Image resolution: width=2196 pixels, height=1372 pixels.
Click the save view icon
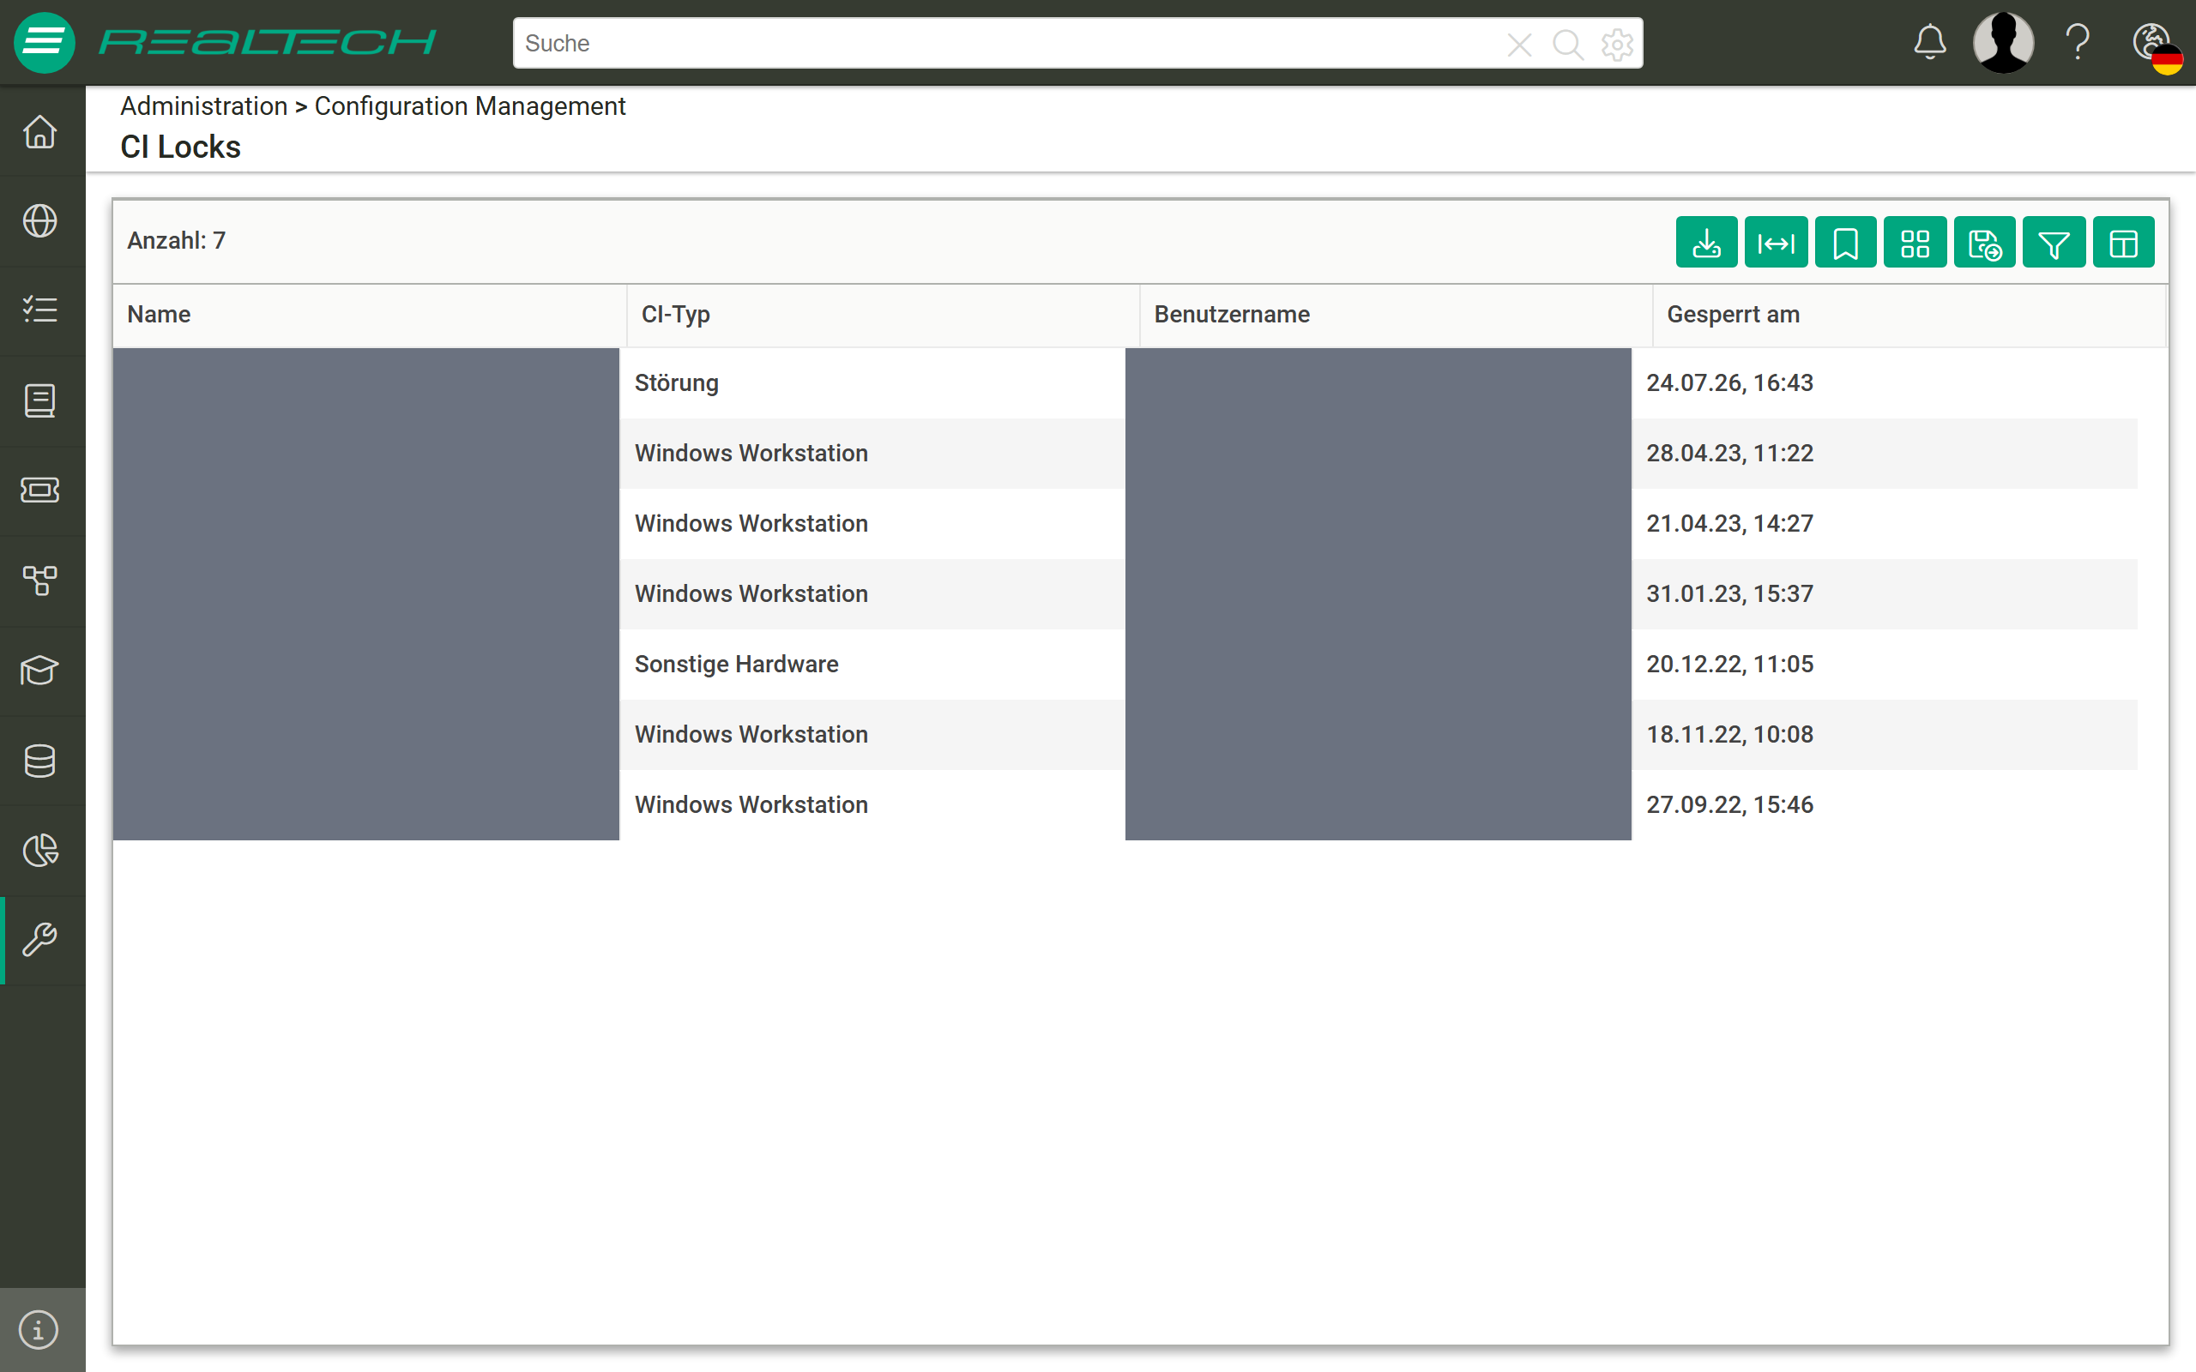(x=1985, y=243)
